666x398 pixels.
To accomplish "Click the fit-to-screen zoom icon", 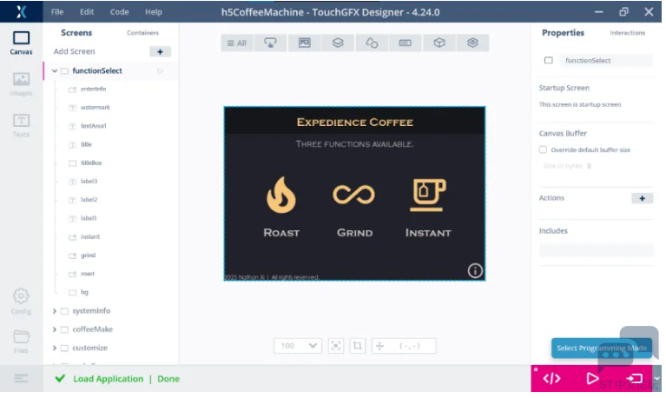I will (335, 346).
